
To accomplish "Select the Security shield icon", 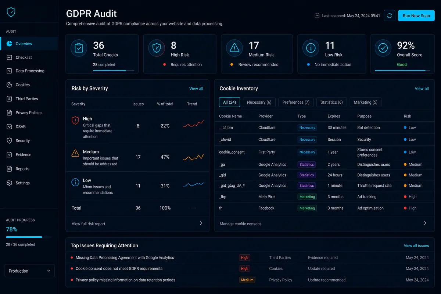I will (x=9, y=141).
